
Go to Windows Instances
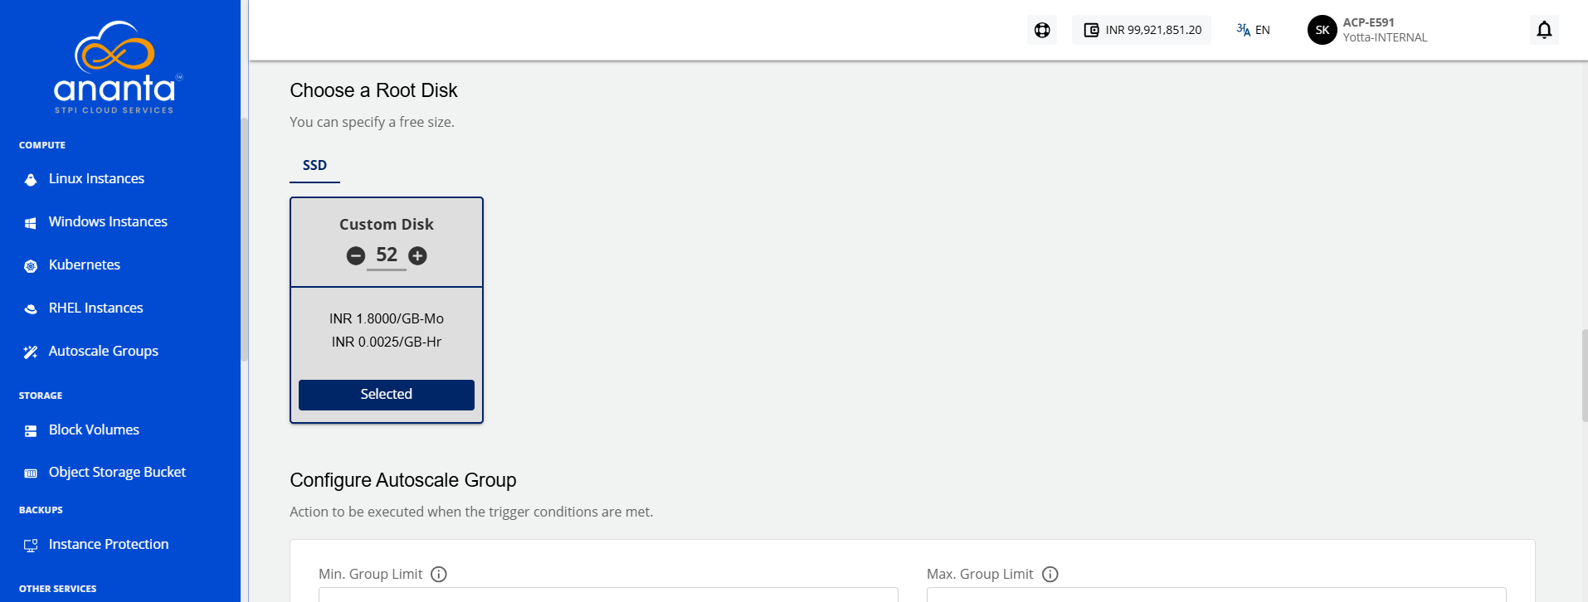click(x=108, y=221)
